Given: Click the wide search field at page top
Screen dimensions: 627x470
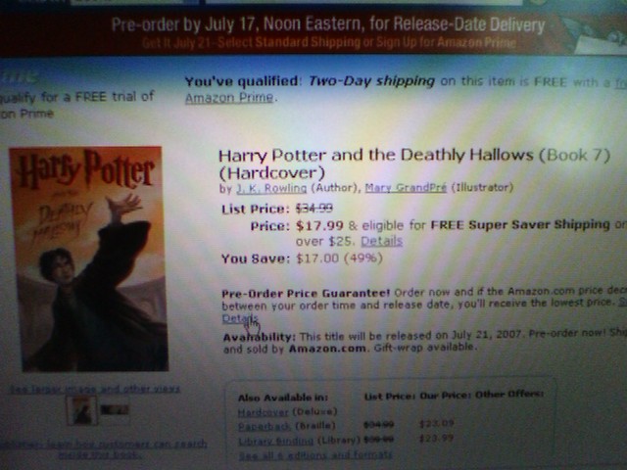Looking at the screenshot, I should [363, 2].
